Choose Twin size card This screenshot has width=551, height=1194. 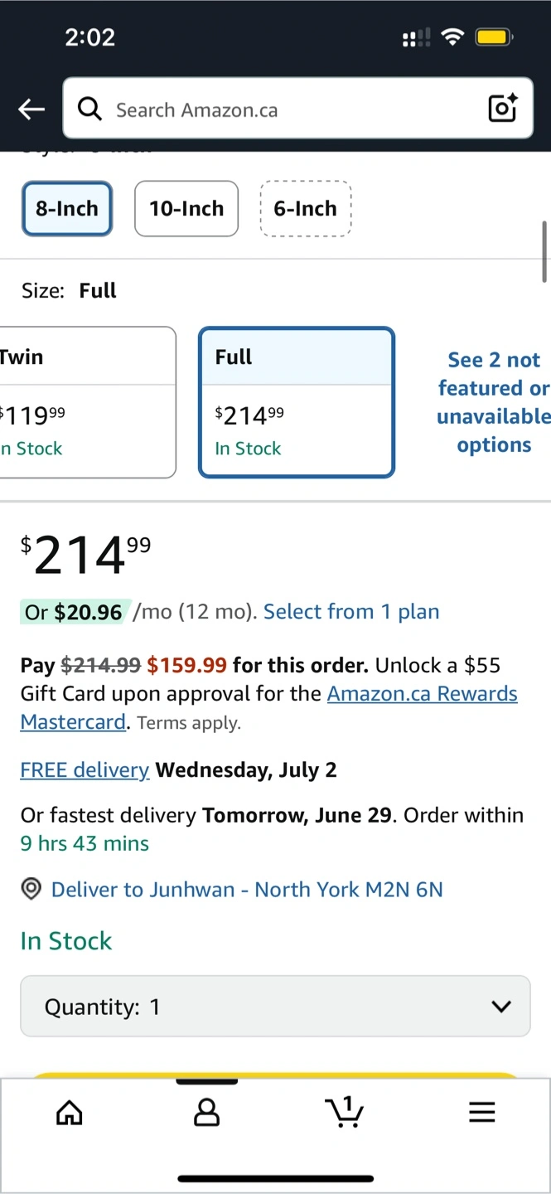point(88,402)
